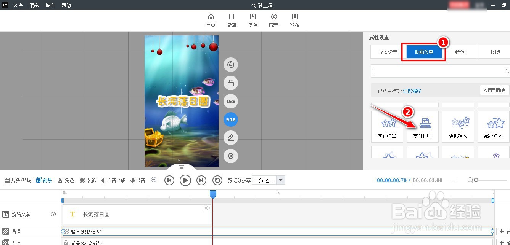The image size is (510, 245).
Task: Select the 背景(默认淡入) clip
Action: click(x=277, y=231)
